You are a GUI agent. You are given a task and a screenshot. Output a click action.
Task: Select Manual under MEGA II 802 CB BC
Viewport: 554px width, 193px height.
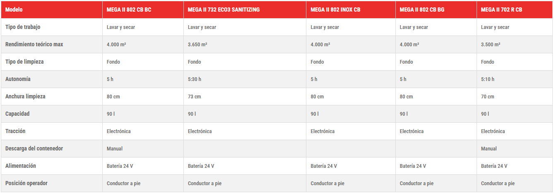115,148
